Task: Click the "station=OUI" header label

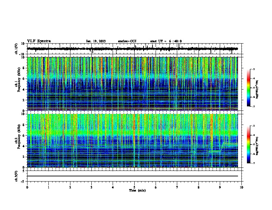Action: pyautogui.click(x=127, y=41)
